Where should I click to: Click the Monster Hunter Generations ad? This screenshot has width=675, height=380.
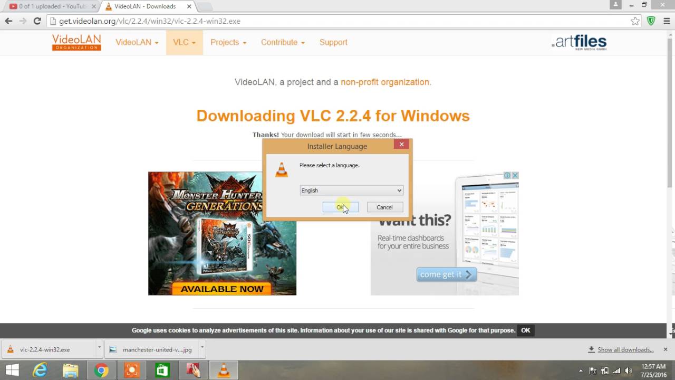click(222, 233)
